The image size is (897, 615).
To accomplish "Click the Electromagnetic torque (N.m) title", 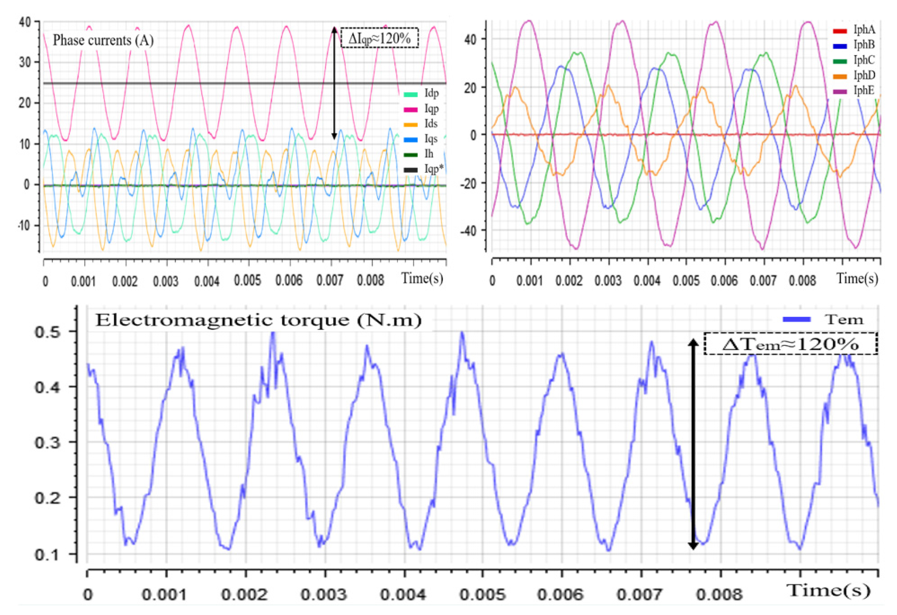I will [258, 320].
